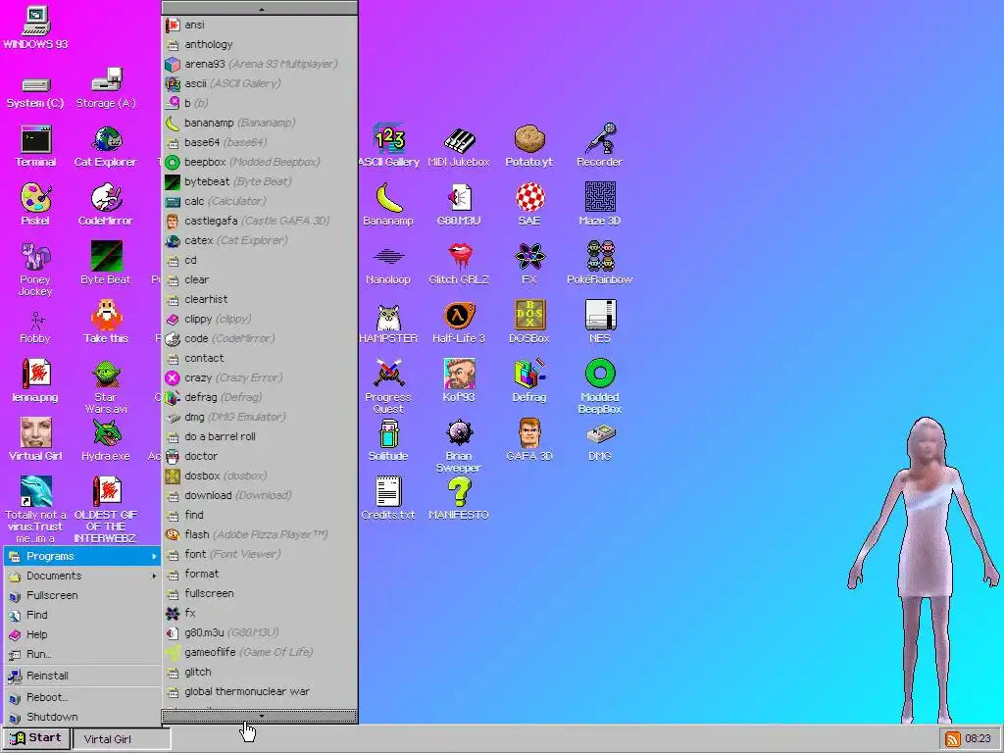The height and width of the screenshot is (753, 1004).
Task: Open the NES emulator icon
Action: 599,323
